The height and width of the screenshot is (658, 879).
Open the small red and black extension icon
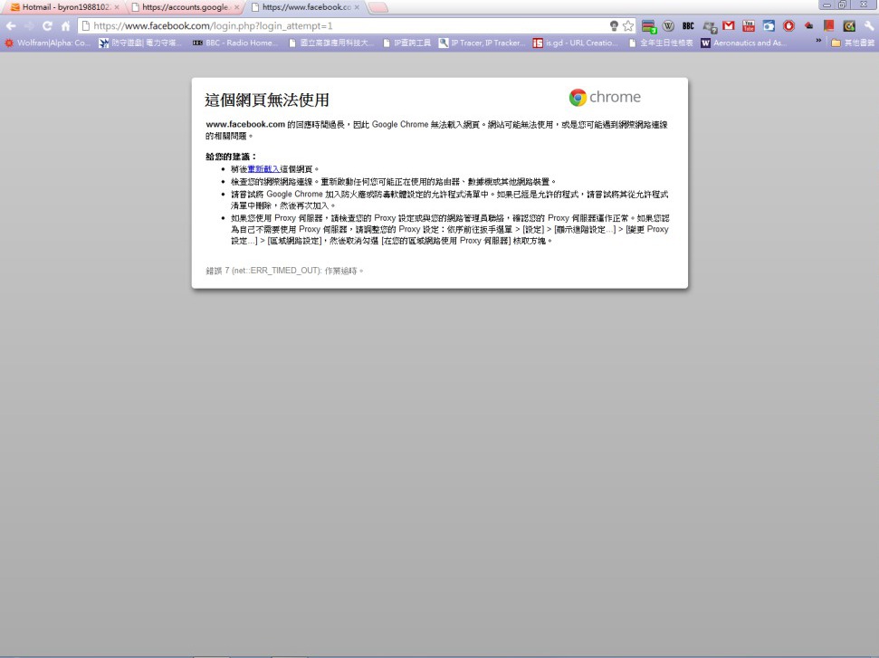(809, 25)
